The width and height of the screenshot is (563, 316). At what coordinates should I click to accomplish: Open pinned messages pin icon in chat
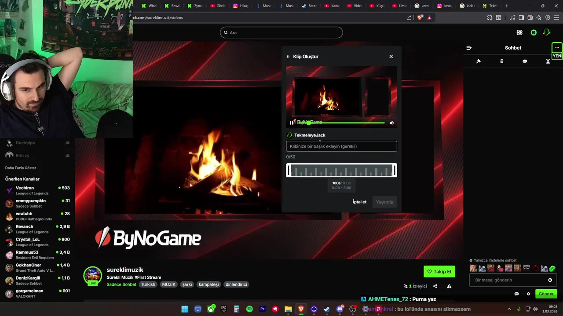point(479,61)
